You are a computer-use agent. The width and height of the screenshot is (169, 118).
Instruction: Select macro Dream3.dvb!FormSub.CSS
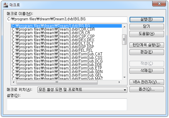pos(66,58)
